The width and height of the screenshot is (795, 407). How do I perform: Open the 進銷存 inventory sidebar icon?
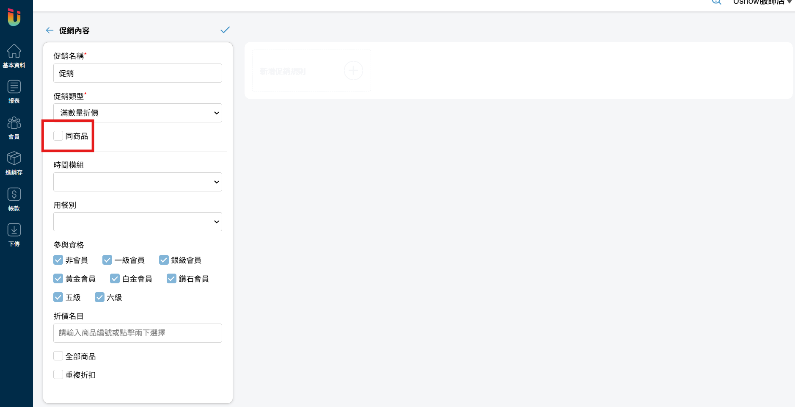(x=14, y=163)
